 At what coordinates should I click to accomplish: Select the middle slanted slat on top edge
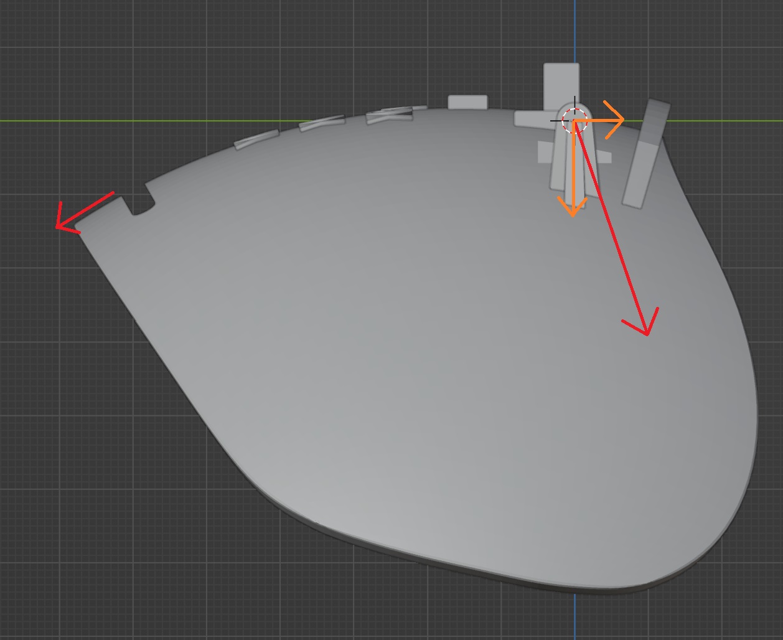click(x=322, y=123)
